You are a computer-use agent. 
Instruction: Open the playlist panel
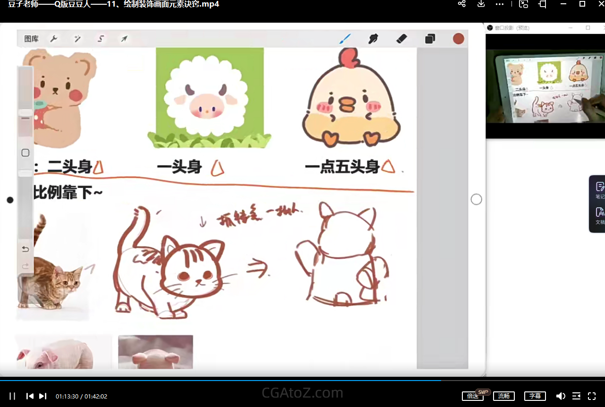click(576, 396)
